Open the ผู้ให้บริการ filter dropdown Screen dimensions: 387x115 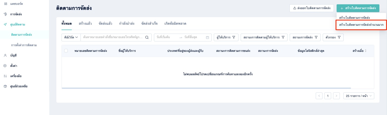[x=226, y=37]
